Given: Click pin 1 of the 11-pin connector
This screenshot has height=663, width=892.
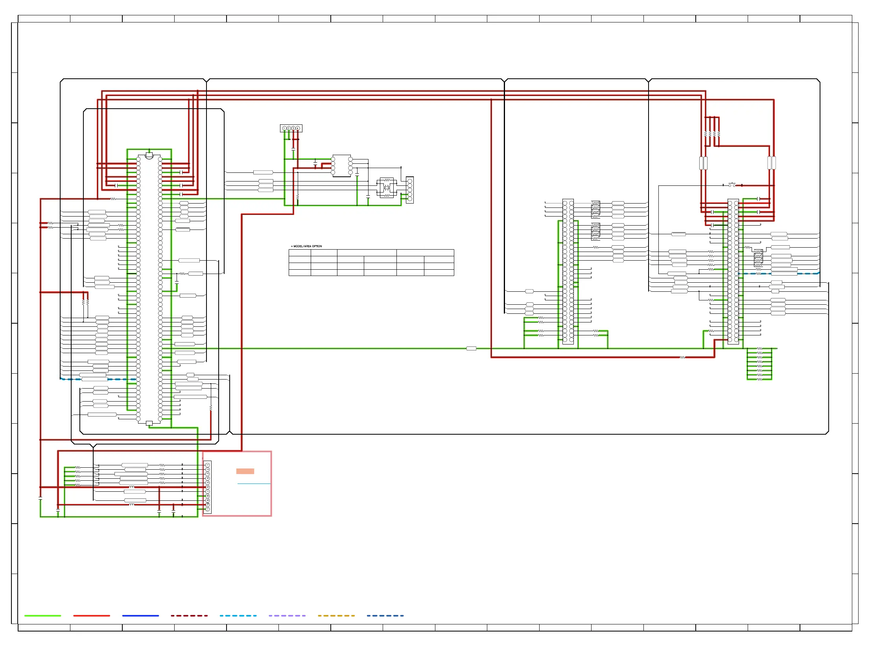Looking at the screenshot, I should pyautogui.click(x=208, y=465).
